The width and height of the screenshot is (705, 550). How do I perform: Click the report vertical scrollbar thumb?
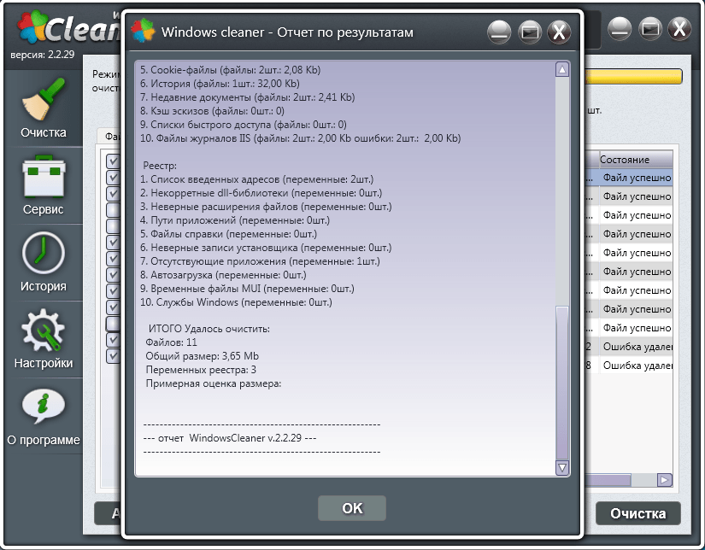(x=562, y=383)
